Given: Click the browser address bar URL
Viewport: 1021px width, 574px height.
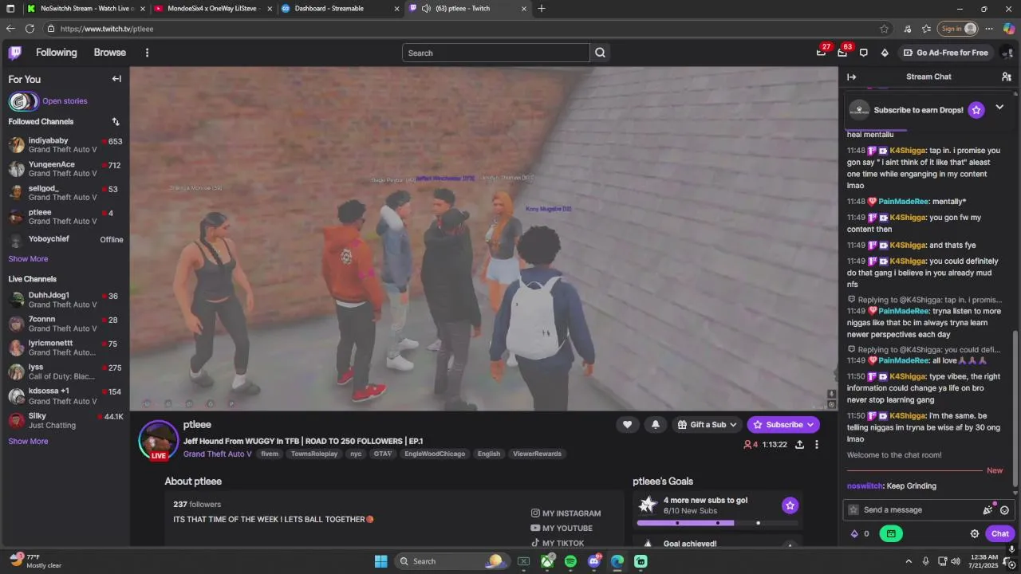Looking at the screenshot, I should coord(107,29).
